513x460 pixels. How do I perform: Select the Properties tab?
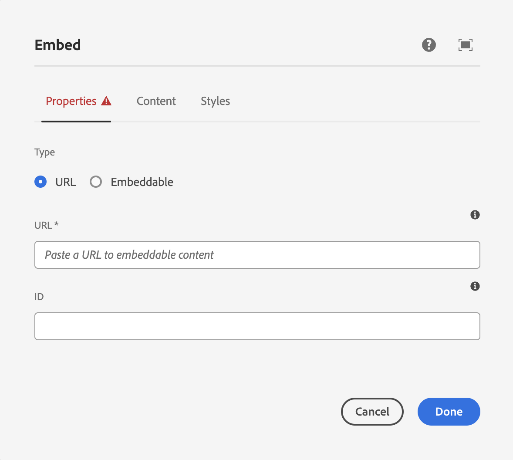[x=71, y=101]
